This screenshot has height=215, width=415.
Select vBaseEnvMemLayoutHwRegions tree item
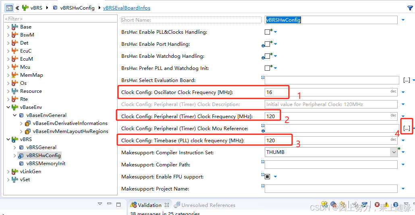(x=71, y=131)
